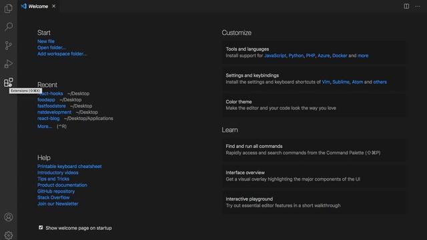Open the Explorer files view

(9, 8)
